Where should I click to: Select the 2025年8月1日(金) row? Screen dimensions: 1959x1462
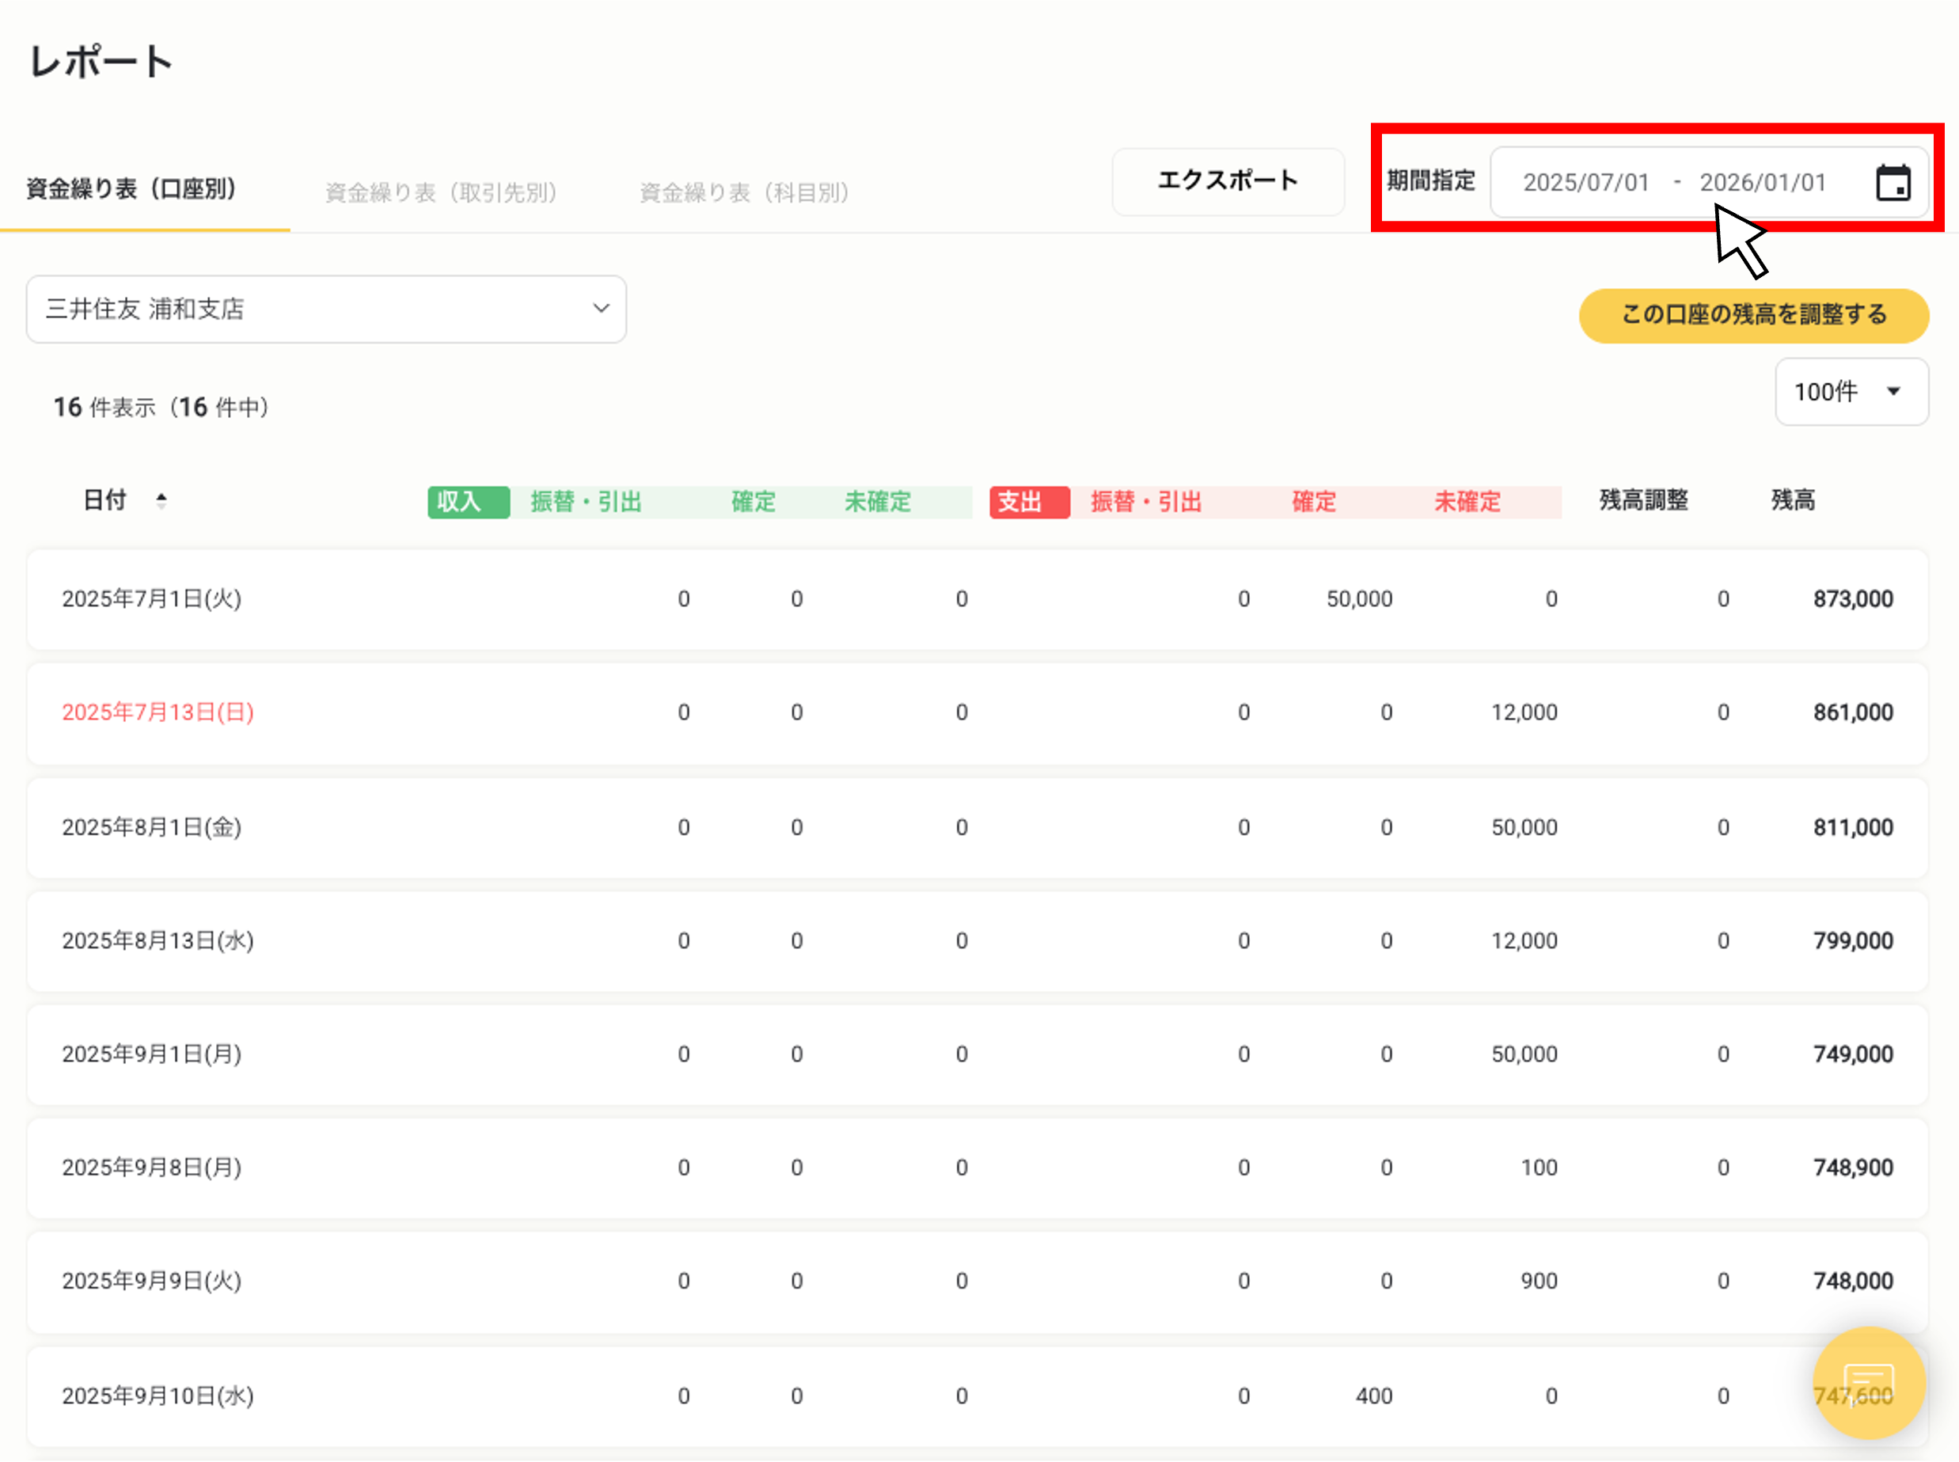coord(152,826)
